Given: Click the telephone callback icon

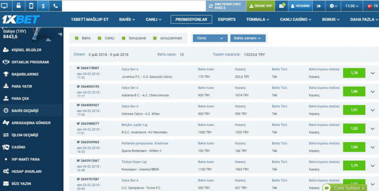Looking at the screenshot, I should point(56,6).
